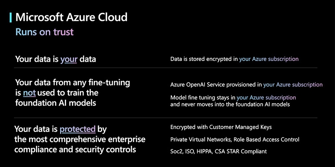Click 'your Azure subscription' in model fine tuning line
Image resolution: width=335 pixels, height=167 pixels.
pyautogui.click(x=266, y=97)
